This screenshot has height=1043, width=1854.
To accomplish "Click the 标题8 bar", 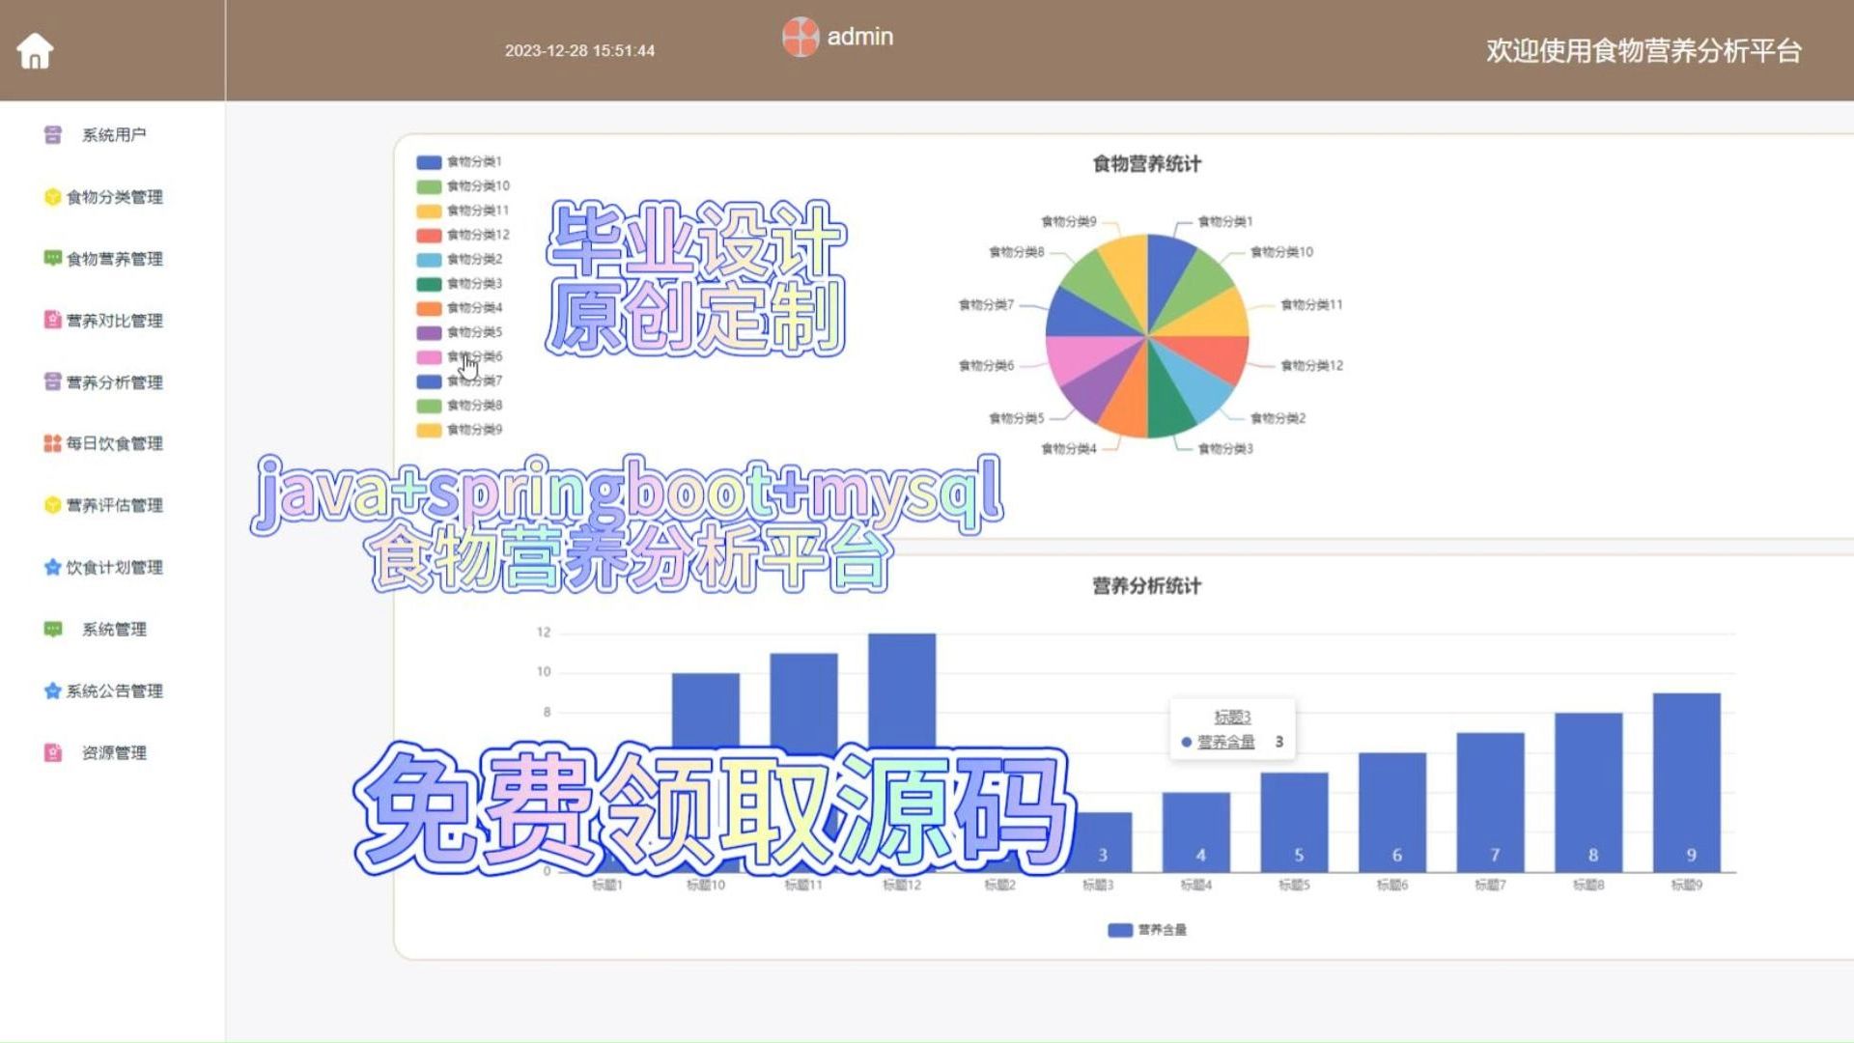I will tap(1588, 792).
